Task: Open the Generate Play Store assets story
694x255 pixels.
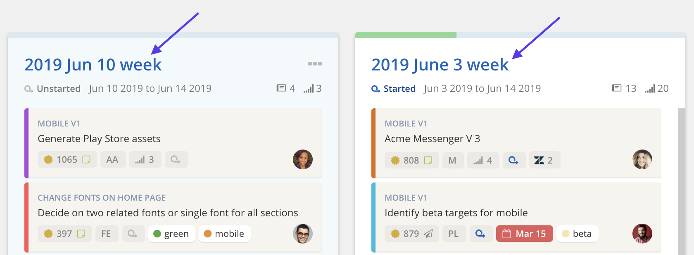Action: click(99, 139)
